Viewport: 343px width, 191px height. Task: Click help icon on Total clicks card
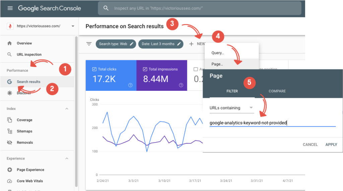[x=130, y=85]
